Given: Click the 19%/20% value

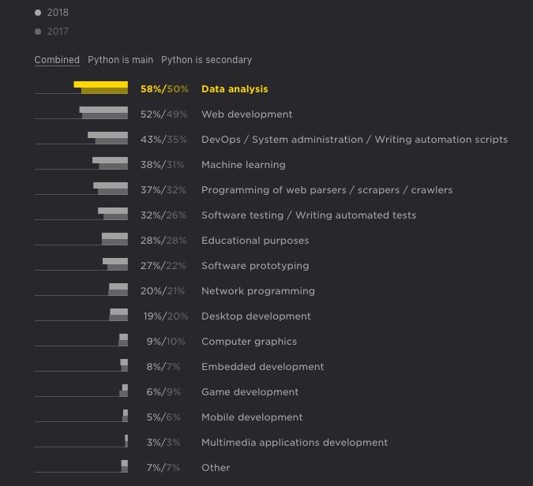Looking at the screenshot, I should pyautogui.click(x=166, y=316).
